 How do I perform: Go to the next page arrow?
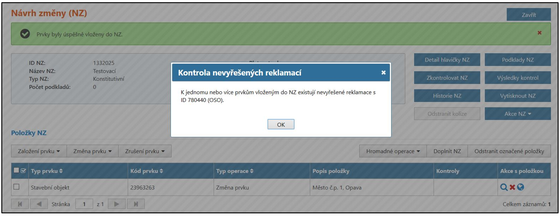(x=117, y=204)
